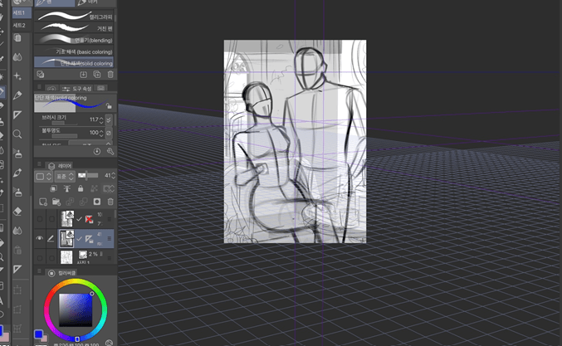This screenshot has height=346, width=562.
Task: Click the lighthouse reference layer icon
Action: (67, 188)
